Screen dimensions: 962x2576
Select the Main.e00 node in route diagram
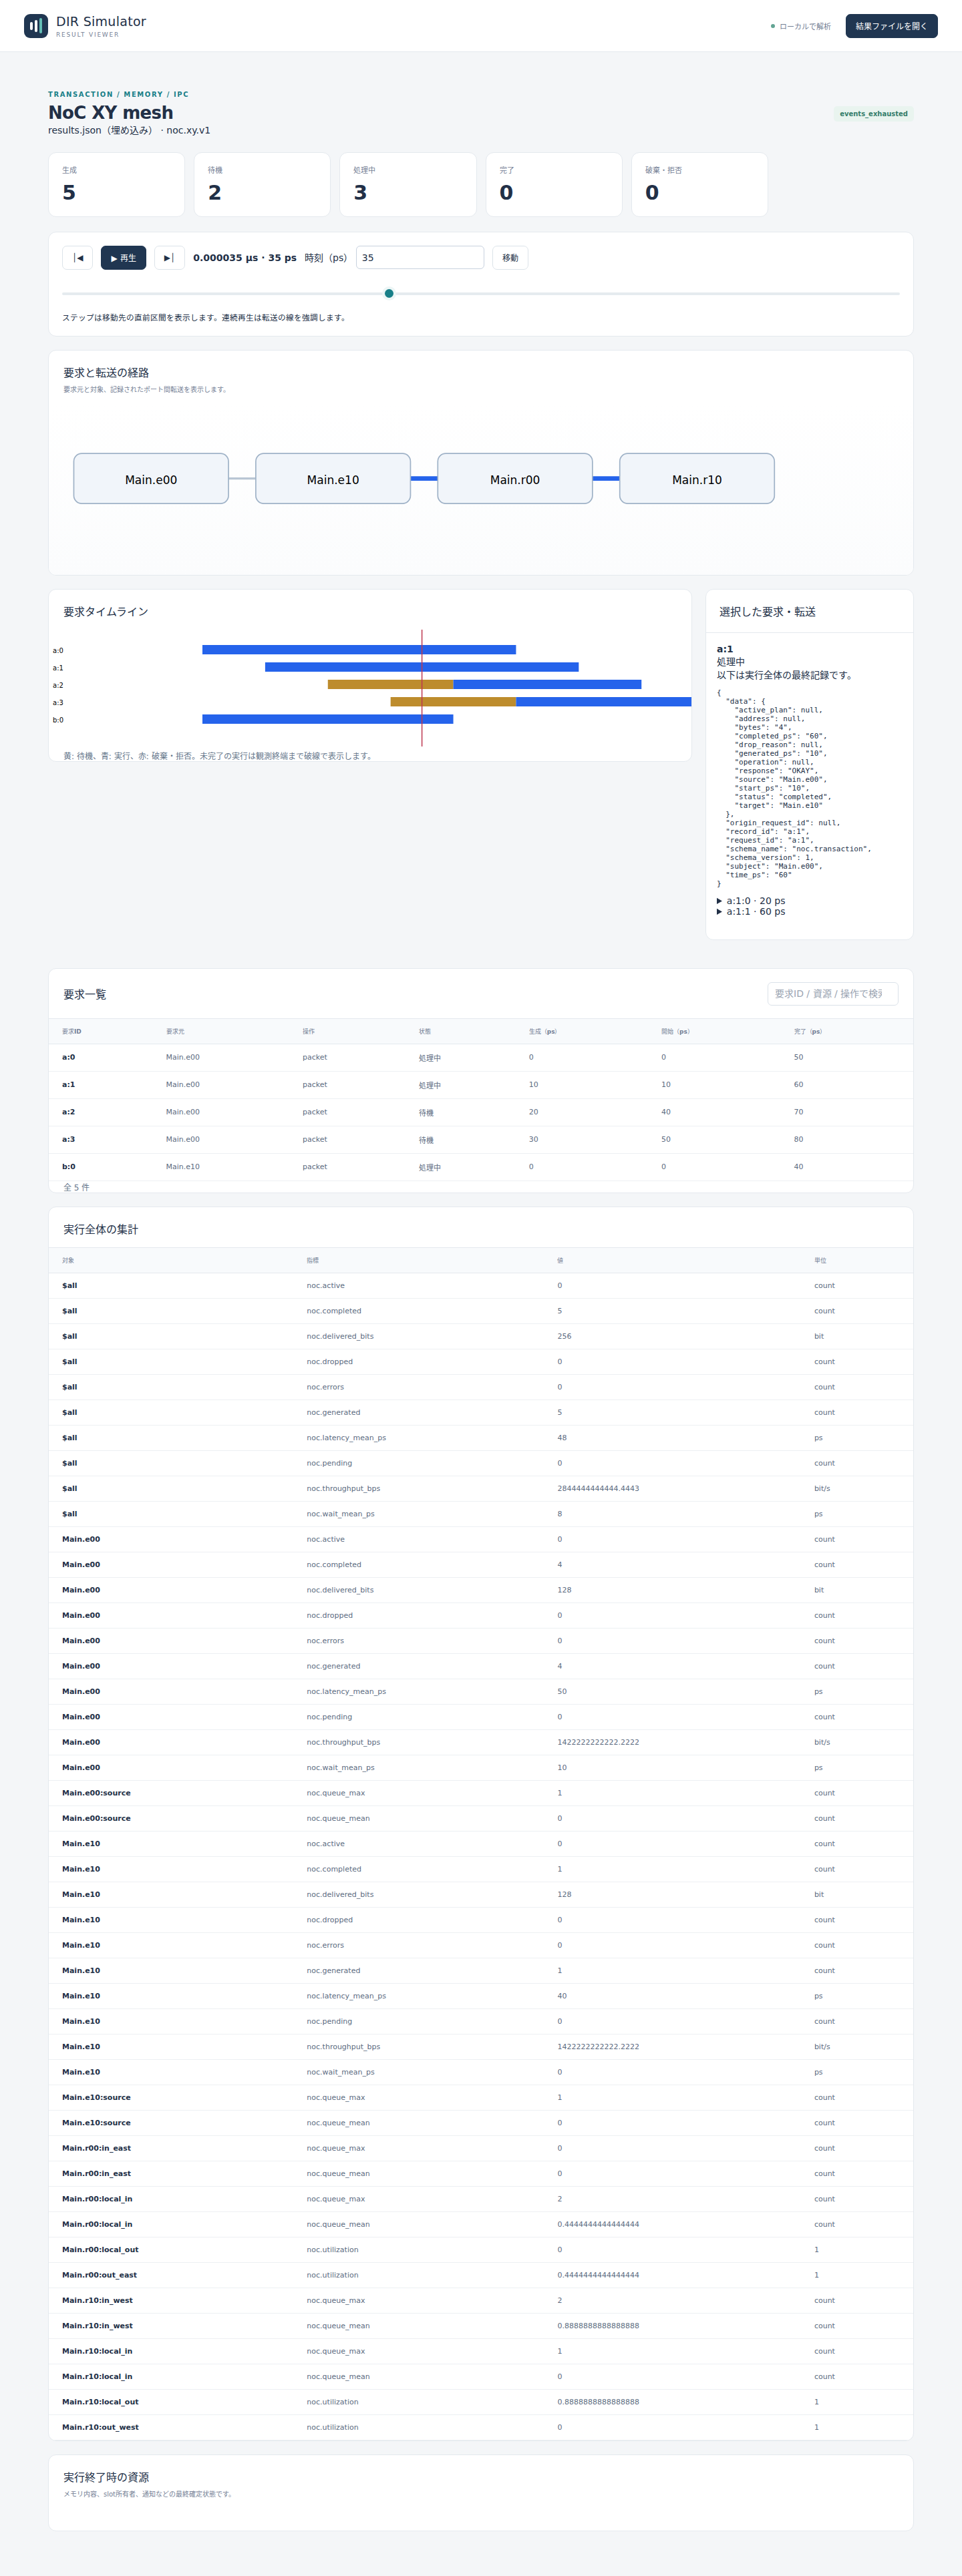(151, 479)
